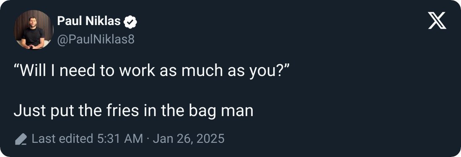461x157 pixels.
Task: Click the blue verified checkmark badge
Action: click(x=130, y=22)
